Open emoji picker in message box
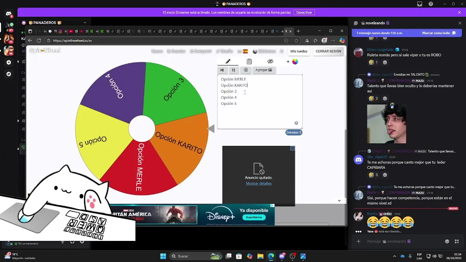 click(447, 241)
